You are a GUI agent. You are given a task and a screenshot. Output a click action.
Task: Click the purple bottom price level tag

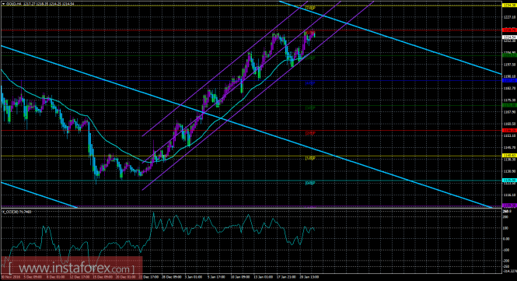pyautogui.click(x=508, y=205)
